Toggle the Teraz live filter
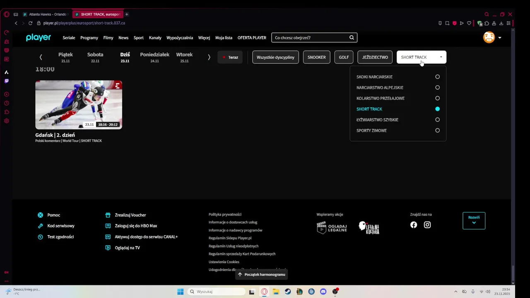 (230, 57)
